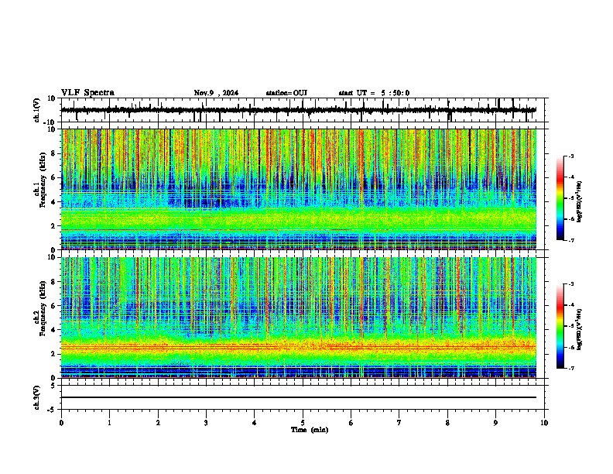Screen dimensions: 613x474
Task: Click the "-7" label on the ch.2 colorbar
Action: click(571, 369)
